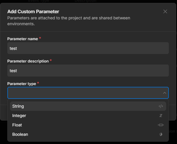Choose the Integer option from the list
Screen dimensions: 177x144
click(19, 116)
